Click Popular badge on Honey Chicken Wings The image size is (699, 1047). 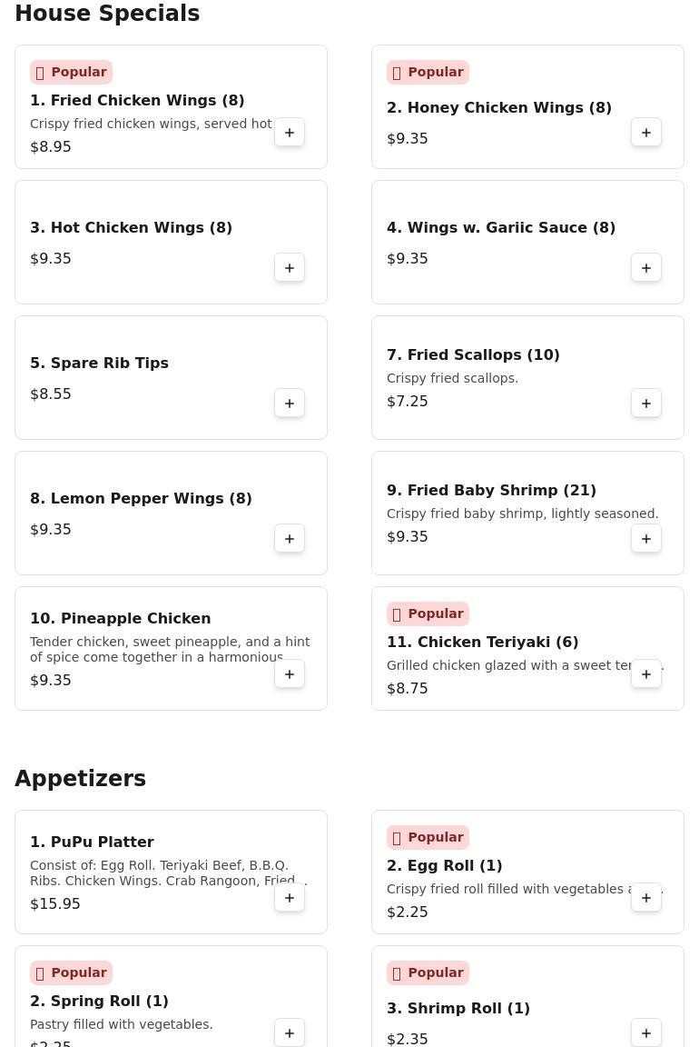pyautogui.click(x=428, y=72)
